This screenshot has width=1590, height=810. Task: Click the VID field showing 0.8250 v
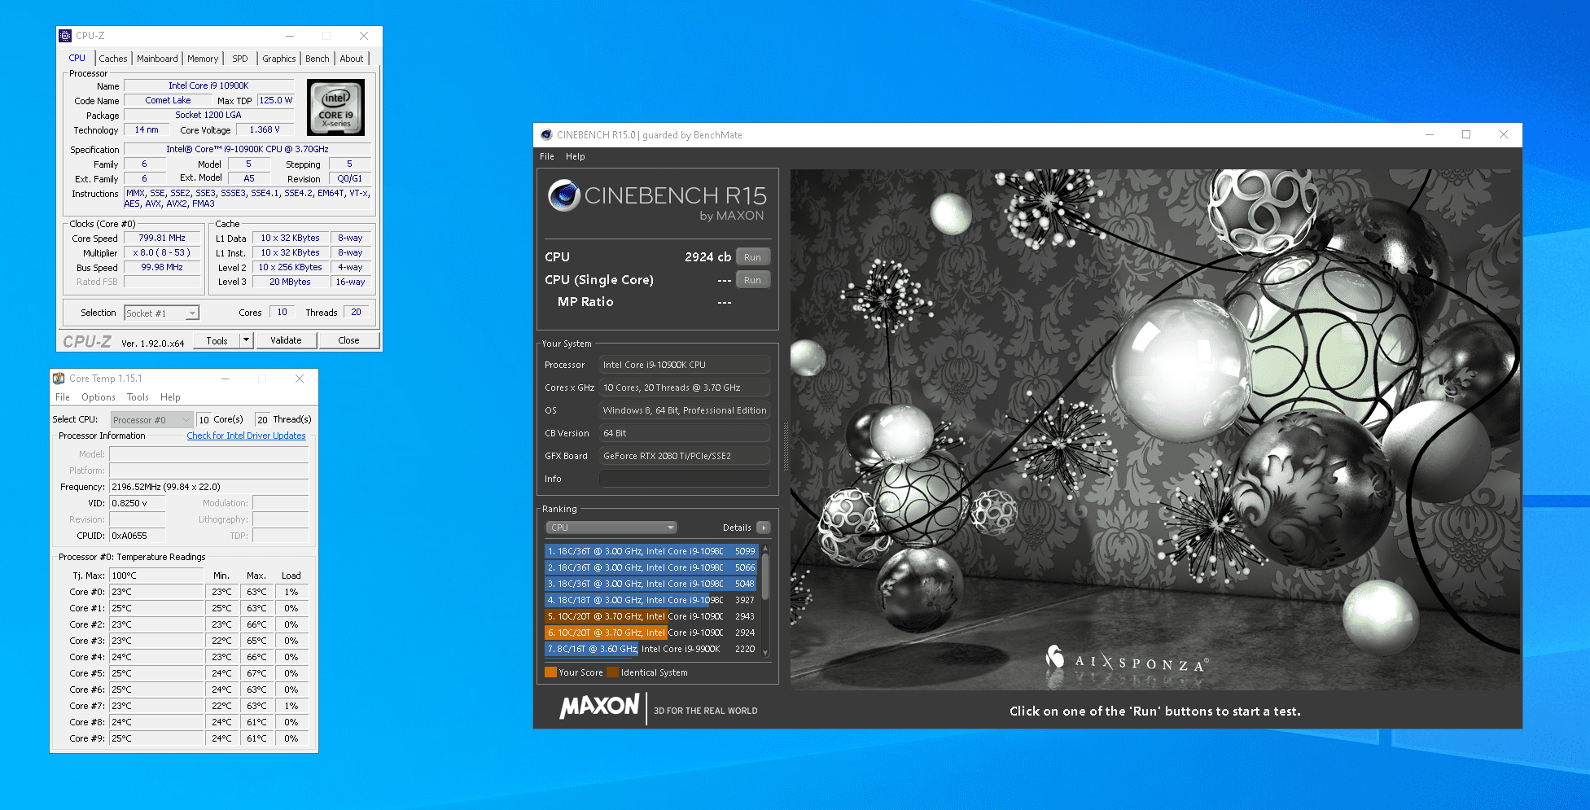pyautogui.click(x=138, y=503)
